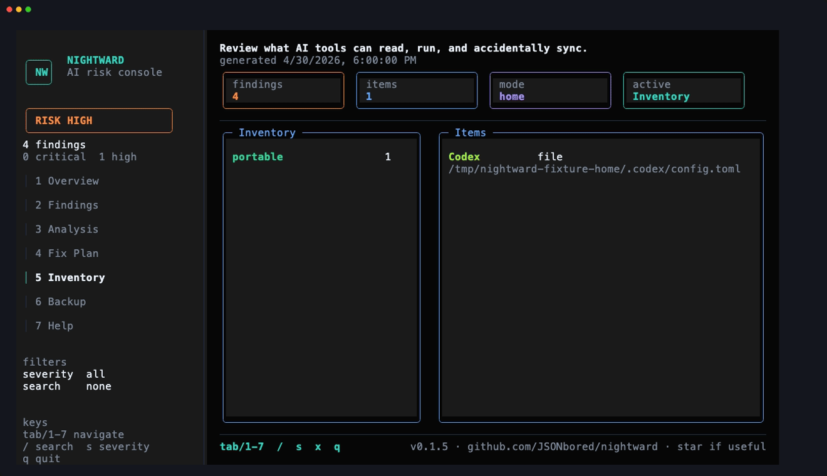
Task: Select the items 1 stat card
Action: [417, 90]
